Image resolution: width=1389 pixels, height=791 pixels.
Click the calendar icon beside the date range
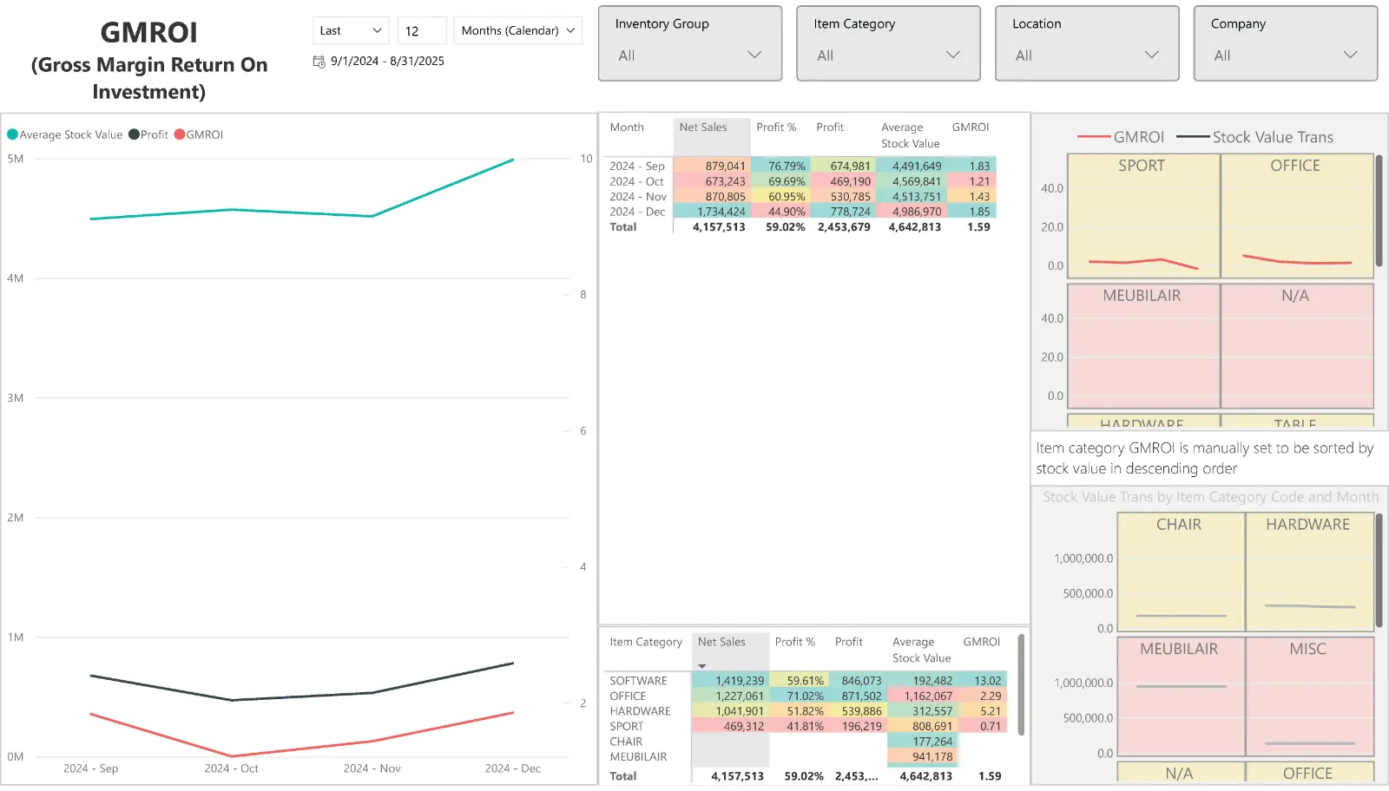pos(319,62)
